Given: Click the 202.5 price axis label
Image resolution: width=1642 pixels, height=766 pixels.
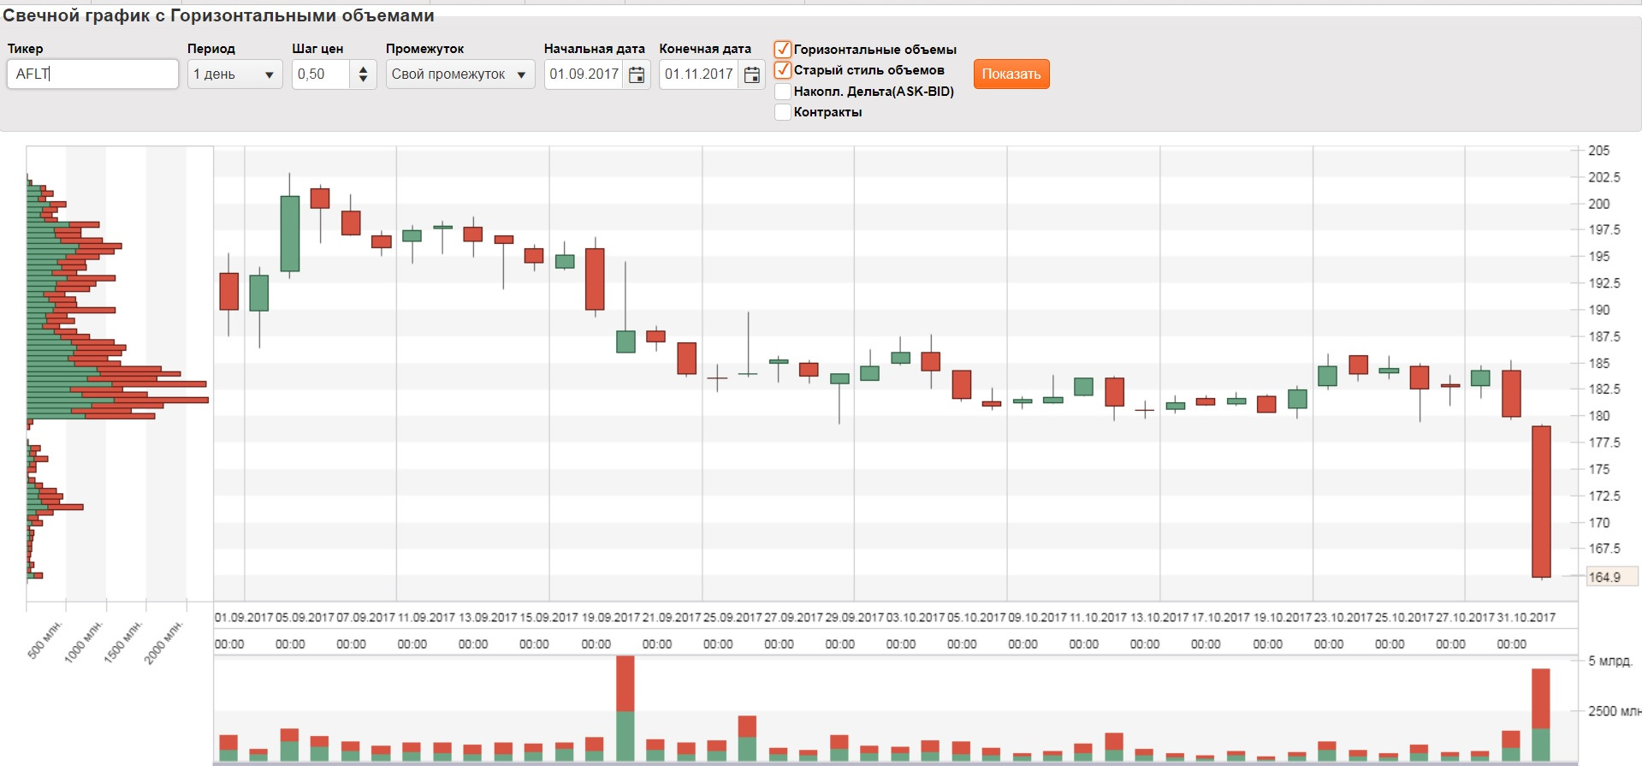Looking at the screenshot, I should 1604,177.
